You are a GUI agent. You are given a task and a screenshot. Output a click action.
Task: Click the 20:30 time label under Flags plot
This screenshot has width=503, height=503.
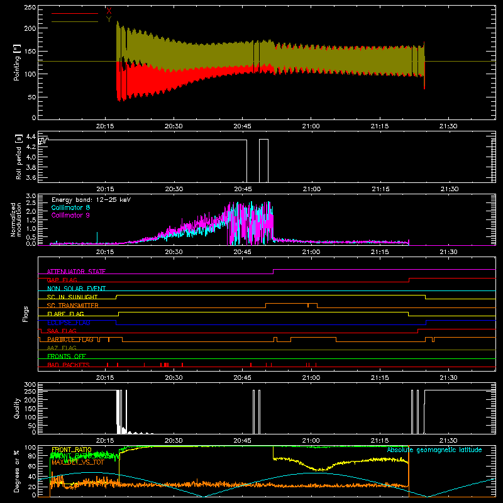point(174,378)
